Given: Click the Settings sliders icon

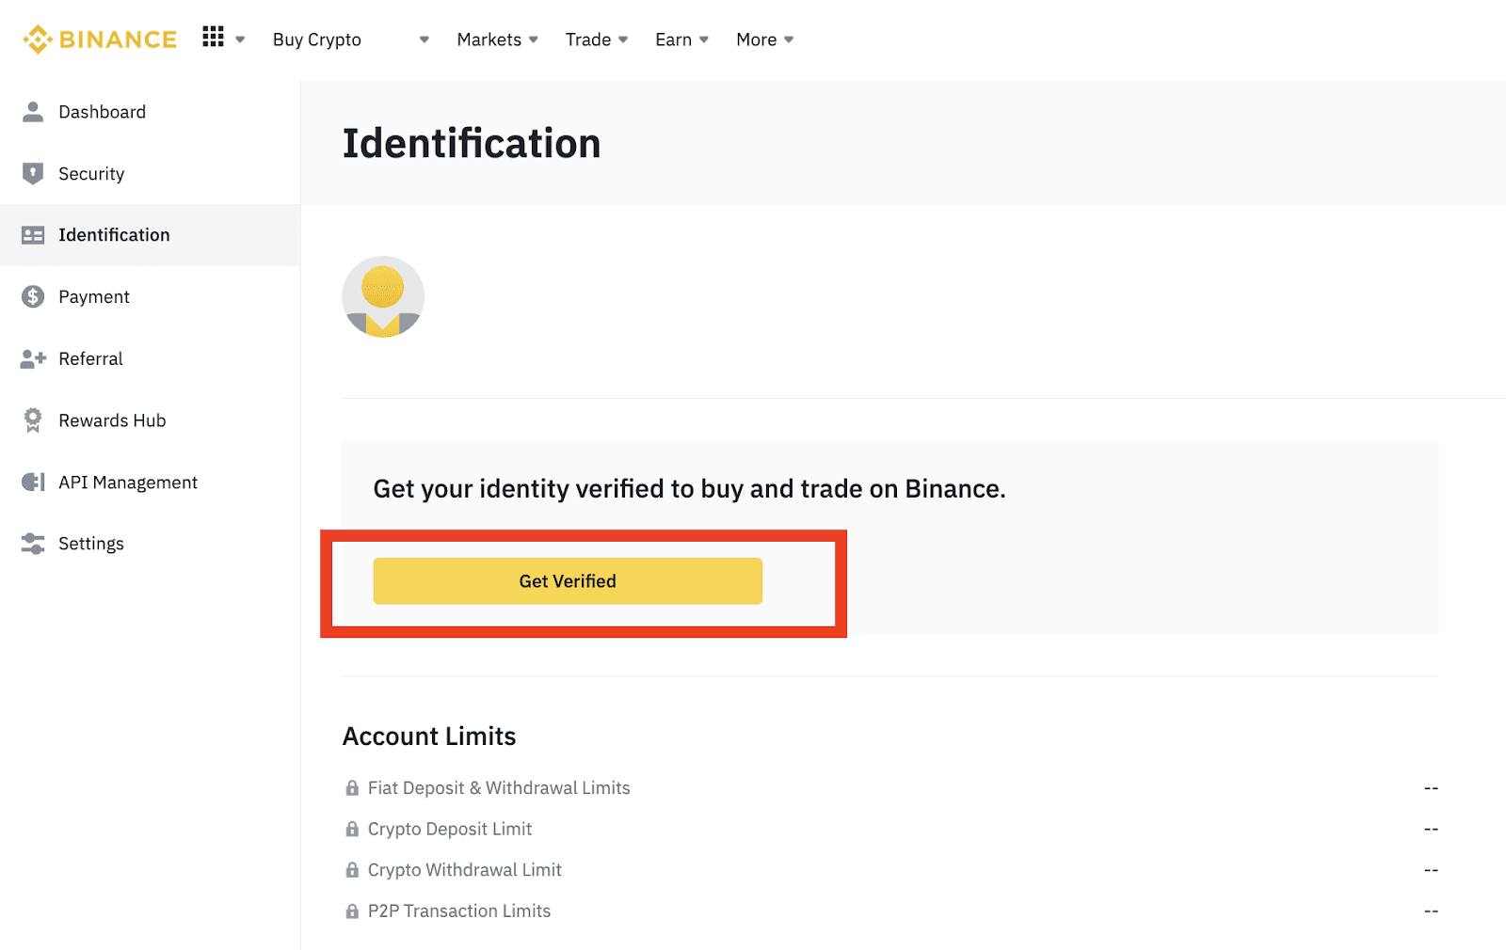Looking at the screenshot, I should tap(33, 544).
